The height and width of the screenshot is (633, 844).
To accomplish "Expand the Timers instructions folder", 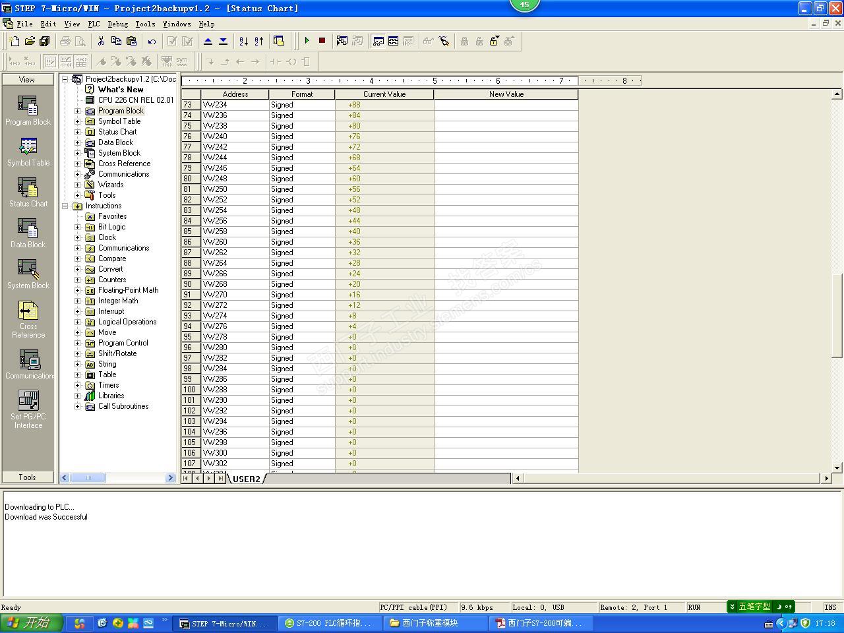I will tap(78, 385).
